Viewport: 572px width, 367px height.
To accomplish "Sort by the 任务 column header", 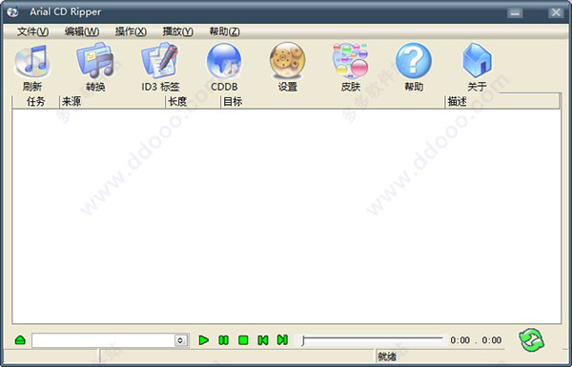I will point(36,101).
